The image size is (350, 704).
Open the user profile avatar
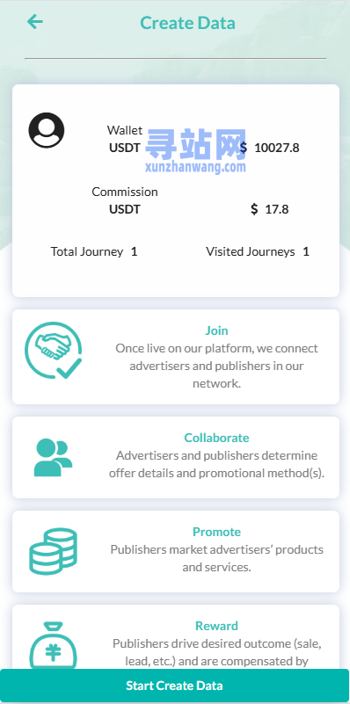[47, 130]
